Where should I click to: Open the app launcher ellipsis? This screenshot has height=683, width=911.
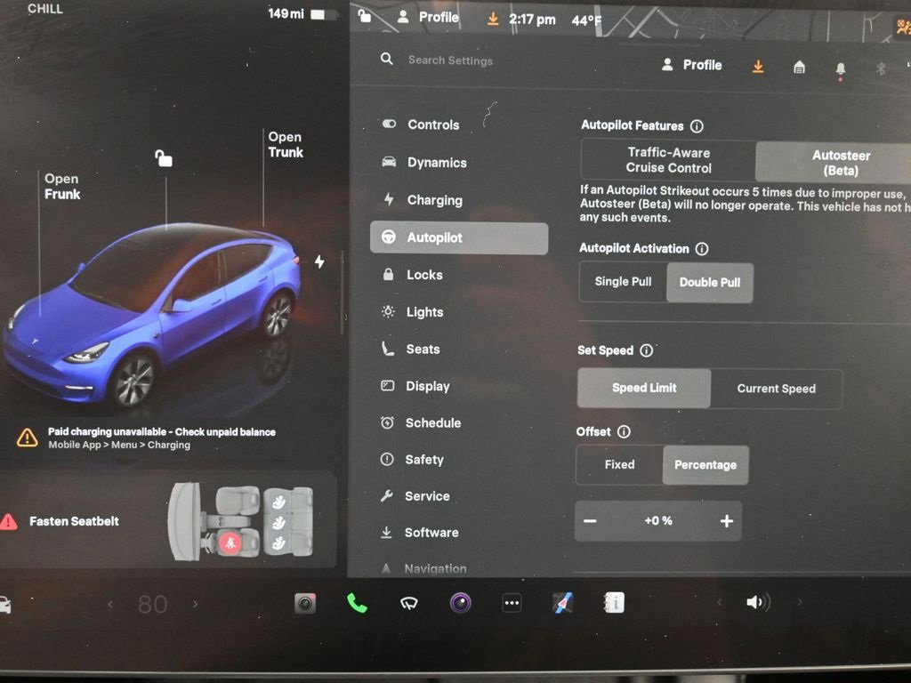point(512,602)
